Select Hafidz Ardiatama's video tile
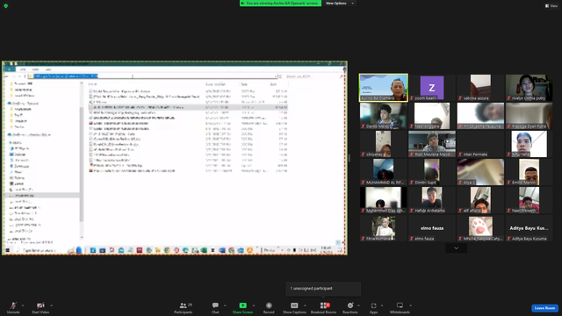 click(x=432, y=200)
